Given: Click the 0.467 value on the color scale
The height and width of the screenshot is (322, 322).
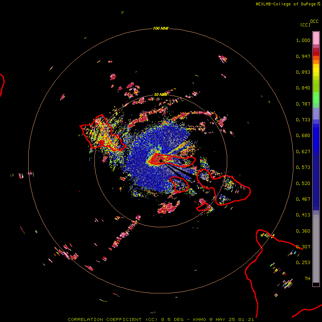Looking at the screenshot, I should (303, 199).
